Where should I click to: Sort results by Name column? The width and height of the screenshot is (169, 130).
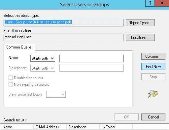click(x=17, y=127)
